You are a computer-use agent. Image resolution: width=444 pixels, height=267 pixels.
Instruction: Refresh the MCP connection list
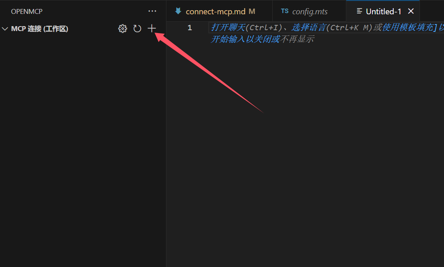137,29
